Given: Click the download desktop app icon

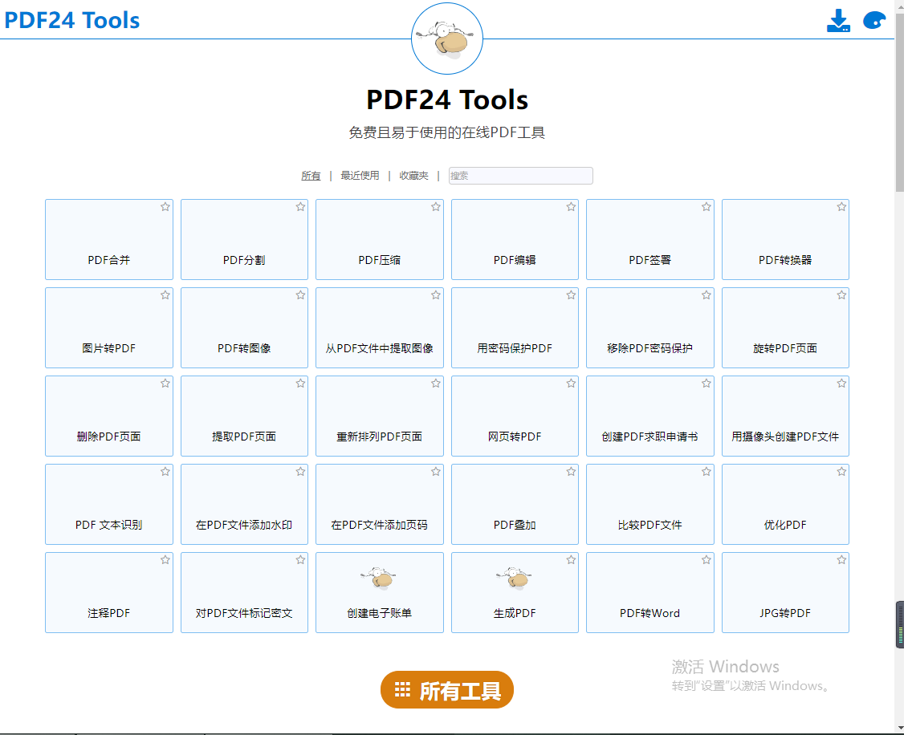Looking at the screenshot, I should click(838, 21).
